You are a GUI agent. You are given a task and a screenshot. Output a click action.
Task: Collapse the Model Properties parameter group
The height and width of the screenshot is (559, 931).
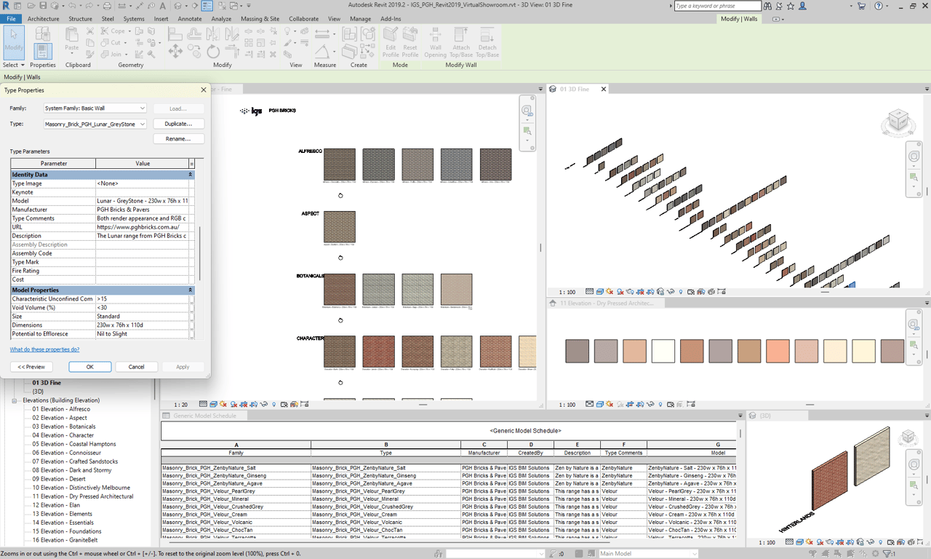tap(191, 290)
